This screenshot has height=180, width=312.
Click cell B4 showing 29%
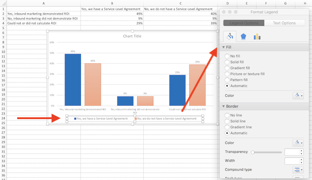(112, 23)
